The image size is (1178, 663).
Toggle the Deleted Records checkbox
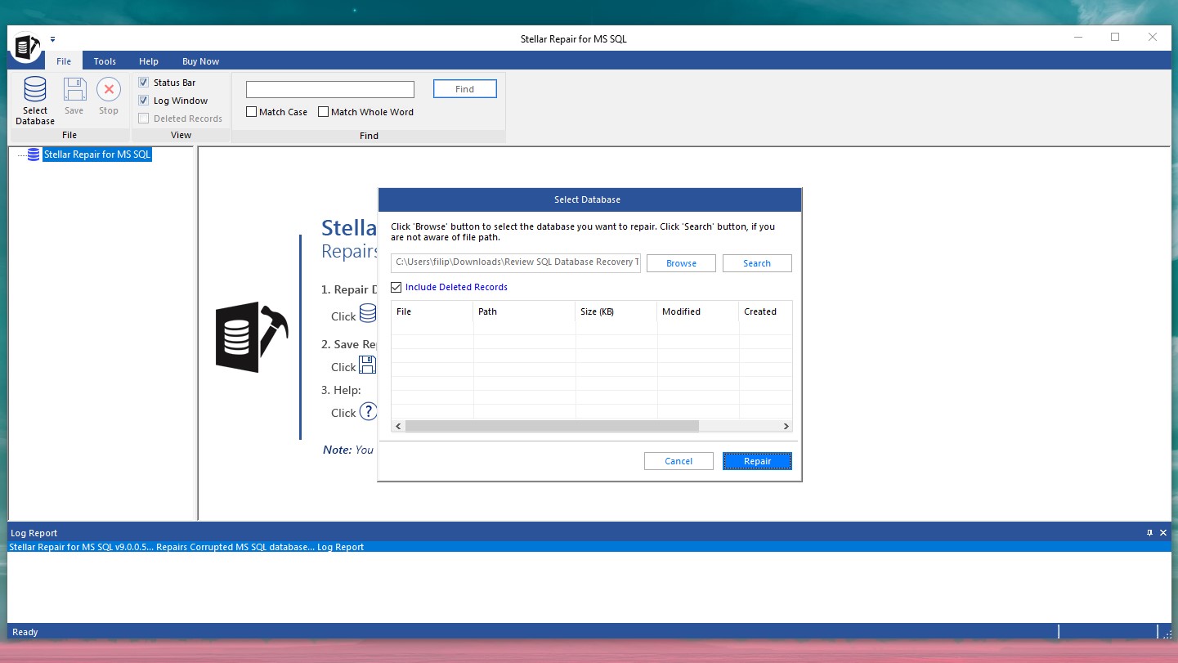144,119
